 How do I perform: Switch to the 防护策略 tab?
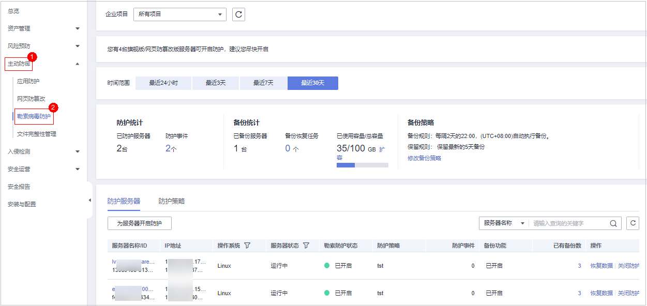pyautogui.click(x=172, y=201)
